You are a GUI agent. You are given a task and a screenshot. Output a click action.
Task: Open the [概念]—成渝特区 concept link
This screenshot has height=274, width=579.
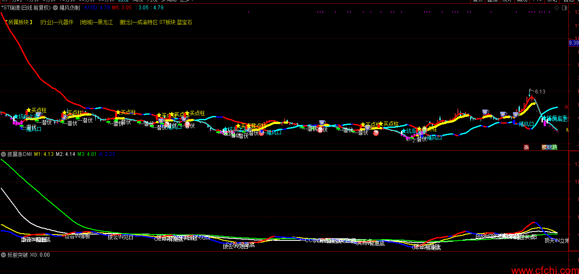(x=138, y=22)
